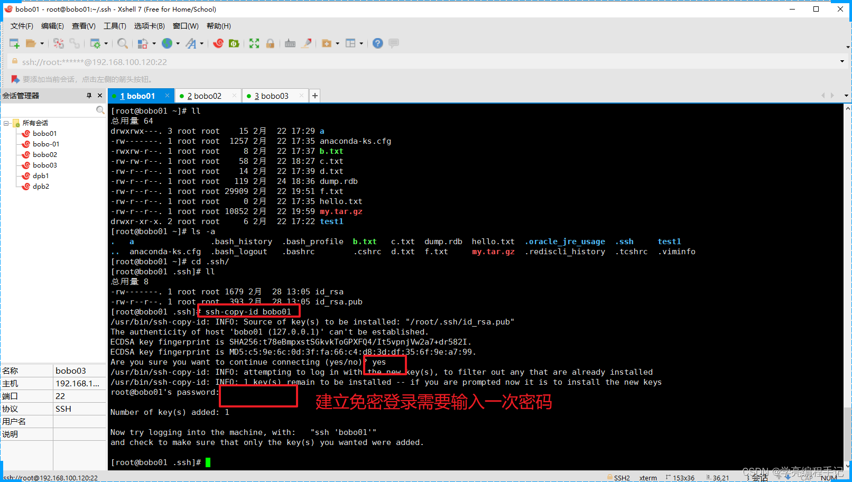
Task: Click the highlighter pen icon
Action: coord(307,43)
